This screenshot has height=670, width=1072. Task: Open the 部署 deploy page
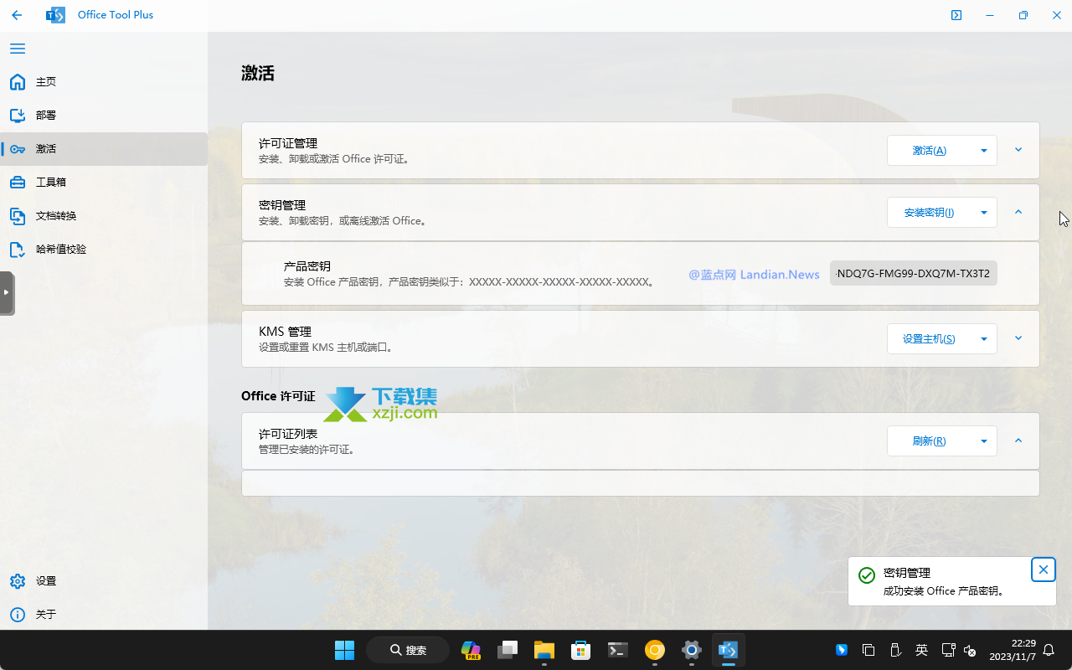point(104,116)
